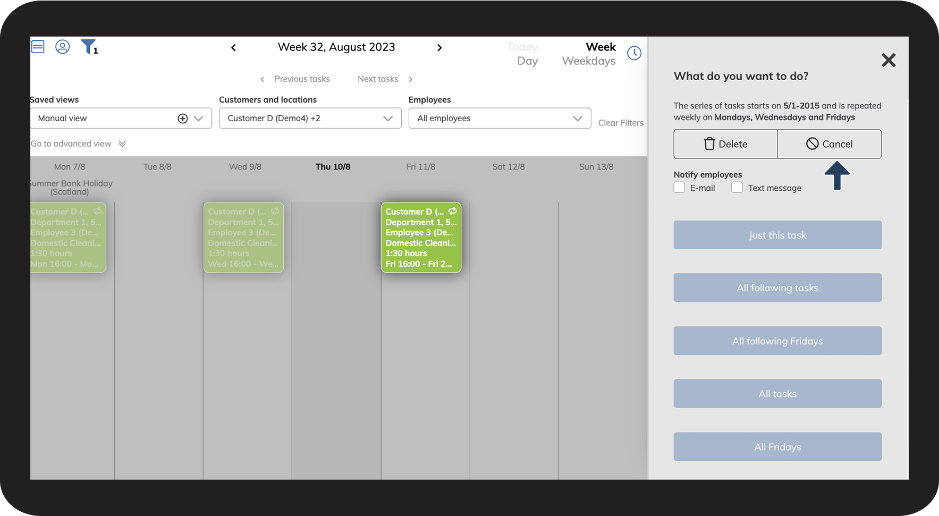Click Summer Bank Holiday (Scotland) label
The height and width of the screenshot is (516, 939).
[71, 188]
